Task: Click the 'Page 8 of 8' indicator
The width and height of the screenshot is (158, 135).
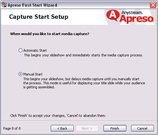Action: tap(12, 128)
